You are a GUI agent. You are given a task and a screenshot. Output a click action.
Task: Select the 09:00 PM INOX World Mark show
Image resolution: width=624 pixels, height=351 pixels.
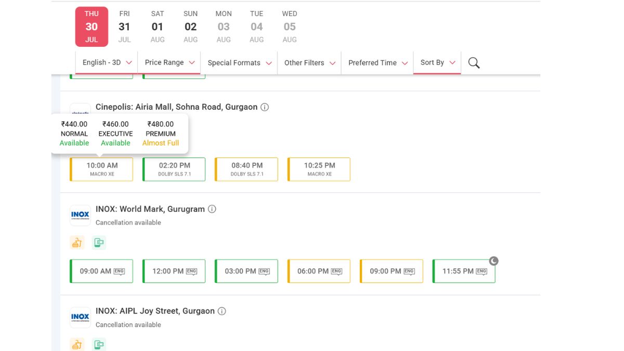pyautogui.click(x=392, y=271)
